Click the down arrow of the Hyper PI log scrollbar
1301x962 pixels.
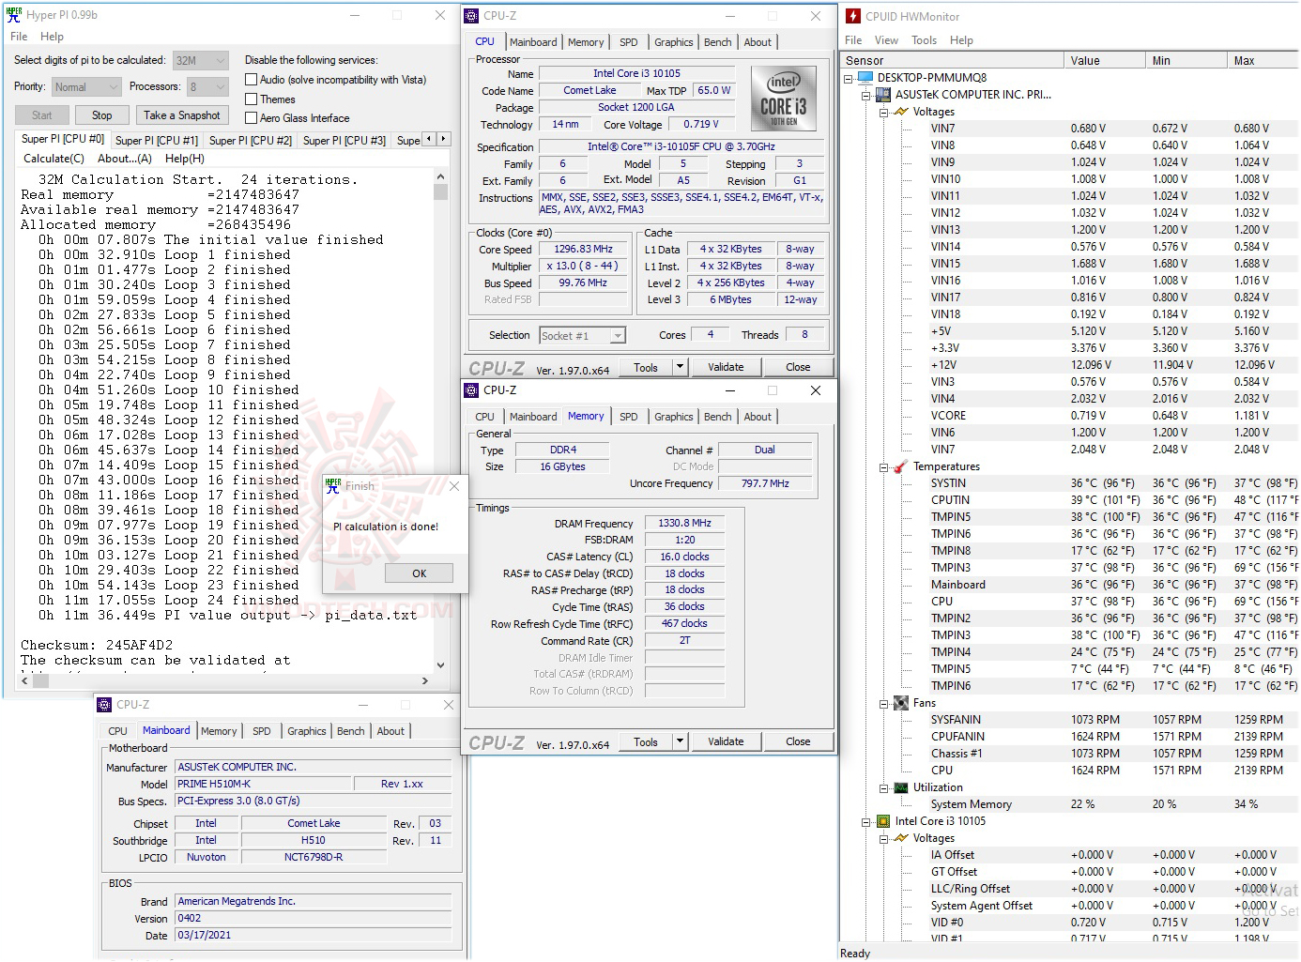click(x=440, y=664)
